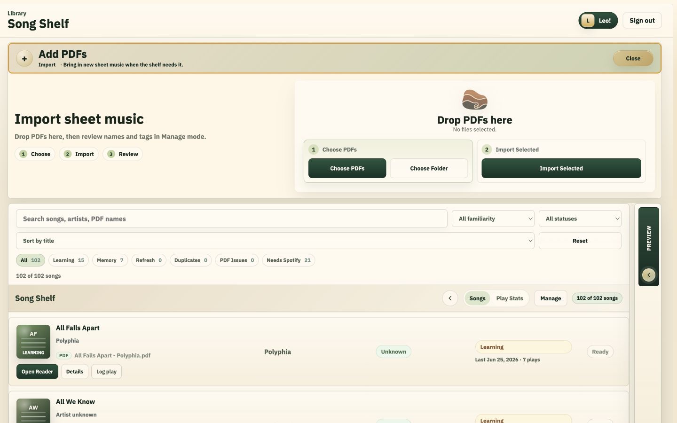Click step 2 Import pill
Viewport: 677px width, 423px height.
(x=79, y=154)
